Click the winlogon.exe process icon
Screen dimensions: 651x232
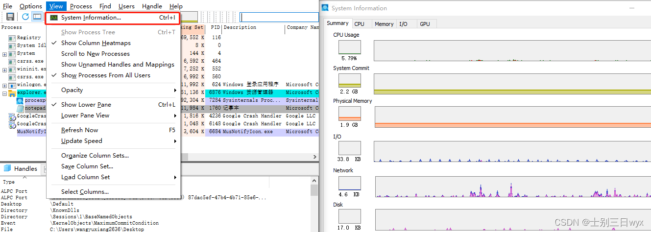coord(12,85)
